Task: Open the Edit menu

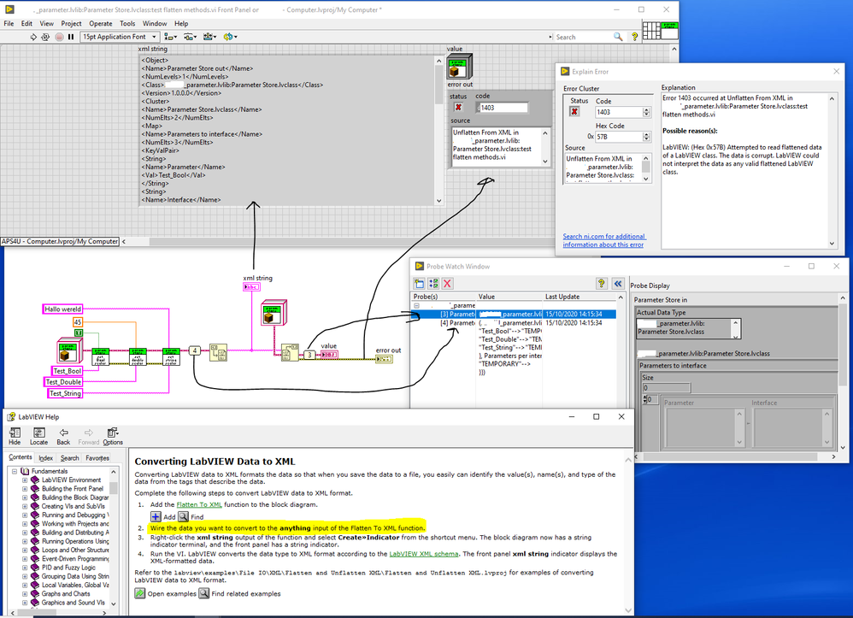Action: [26, 23]
